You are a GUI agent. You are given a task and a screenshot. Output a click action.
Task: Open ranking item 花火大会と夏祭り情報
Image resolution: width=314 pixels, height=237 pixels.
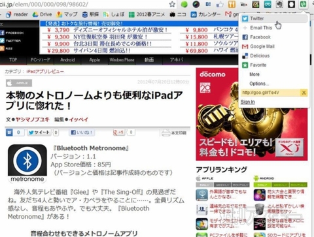click(285, 195)
